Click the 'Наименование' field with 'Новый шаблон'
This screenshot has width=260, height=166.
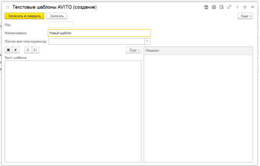tap(99, 33)
